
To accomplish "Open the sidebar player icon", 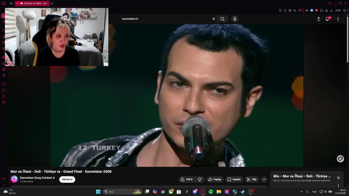I will pyautogui.click(x=4, y=84).
